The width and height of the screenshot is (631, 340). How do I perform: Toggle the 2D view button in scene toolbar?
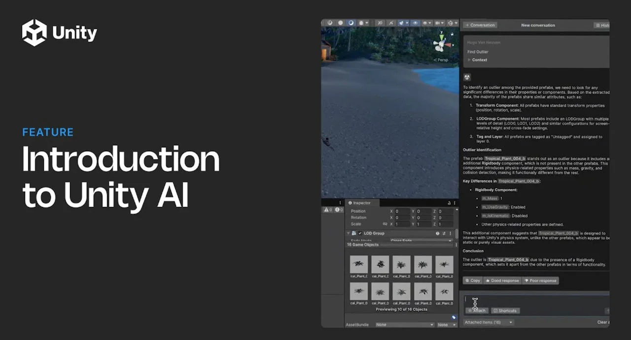point(380,23)
